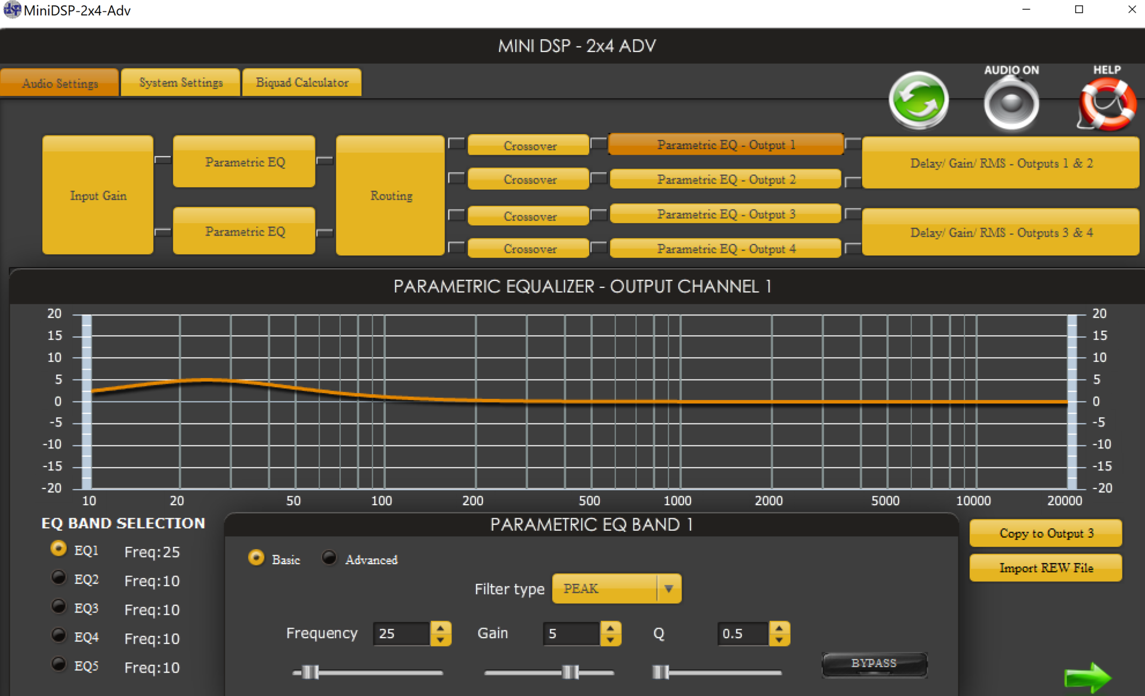Toggle the BYPASS button

coord(874,664)
